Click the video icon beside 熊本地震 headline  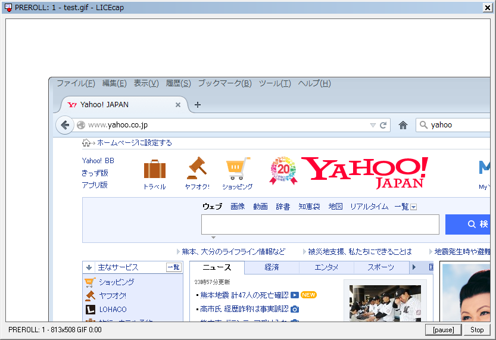pyautogui.click(x=295, y=295)
